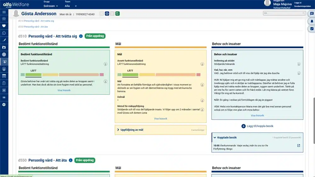Click the info icon beside Att tvätta sig heading

(x=81, y=36)
